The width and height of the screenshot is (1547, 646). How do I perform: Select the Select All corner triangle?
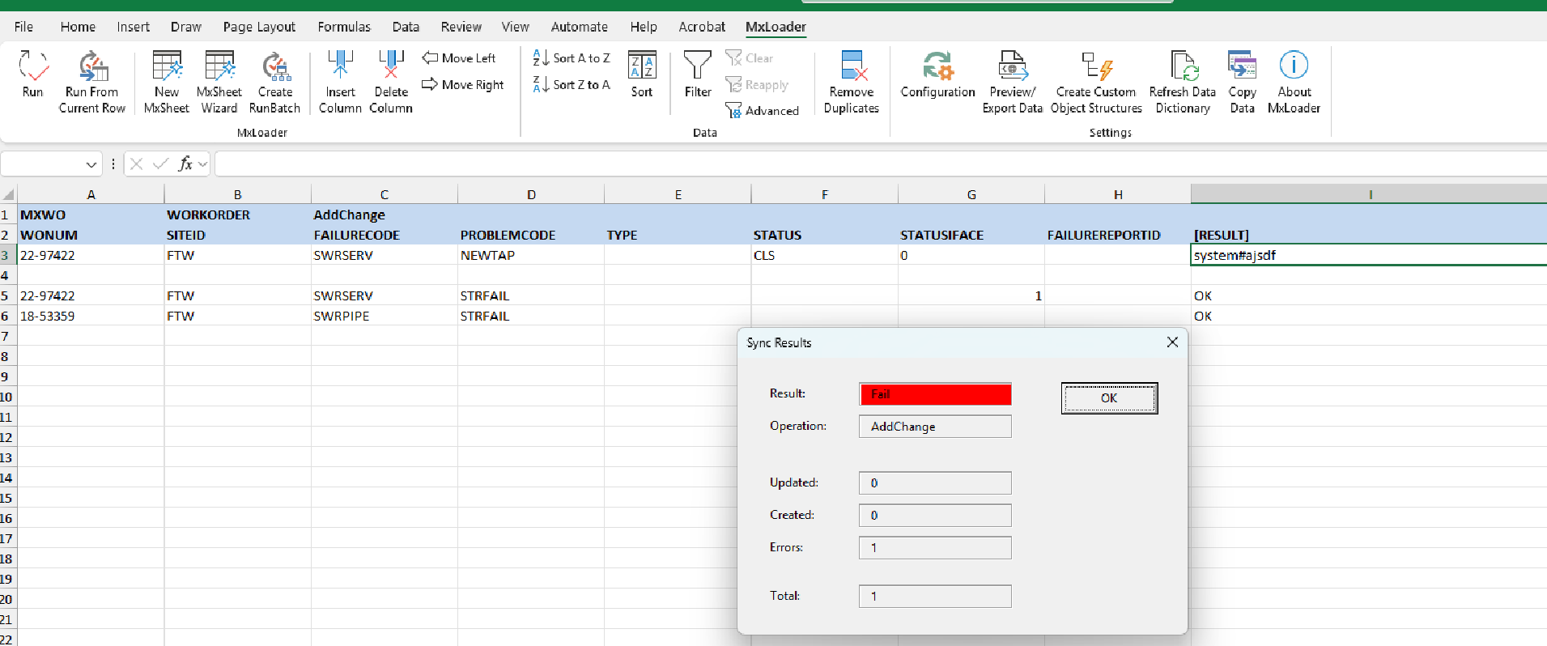9,194
